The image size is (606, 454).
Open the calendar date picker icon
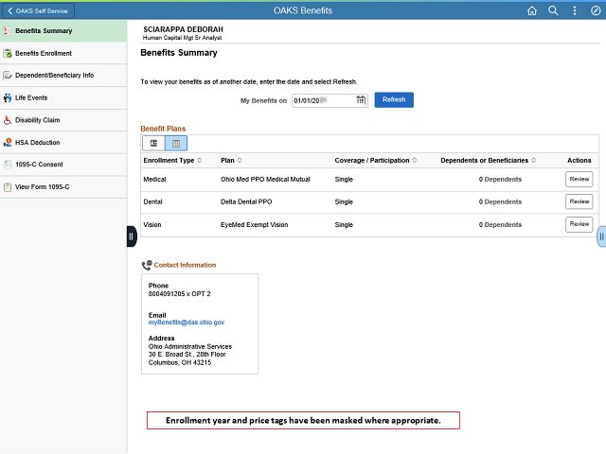click(x=360, y=100)
